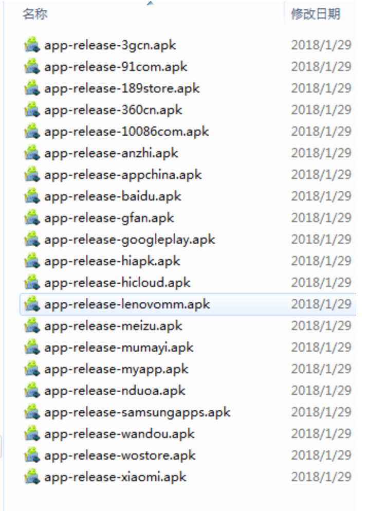Click the 2018/1/29 date in the meizu row

point(321,326)
